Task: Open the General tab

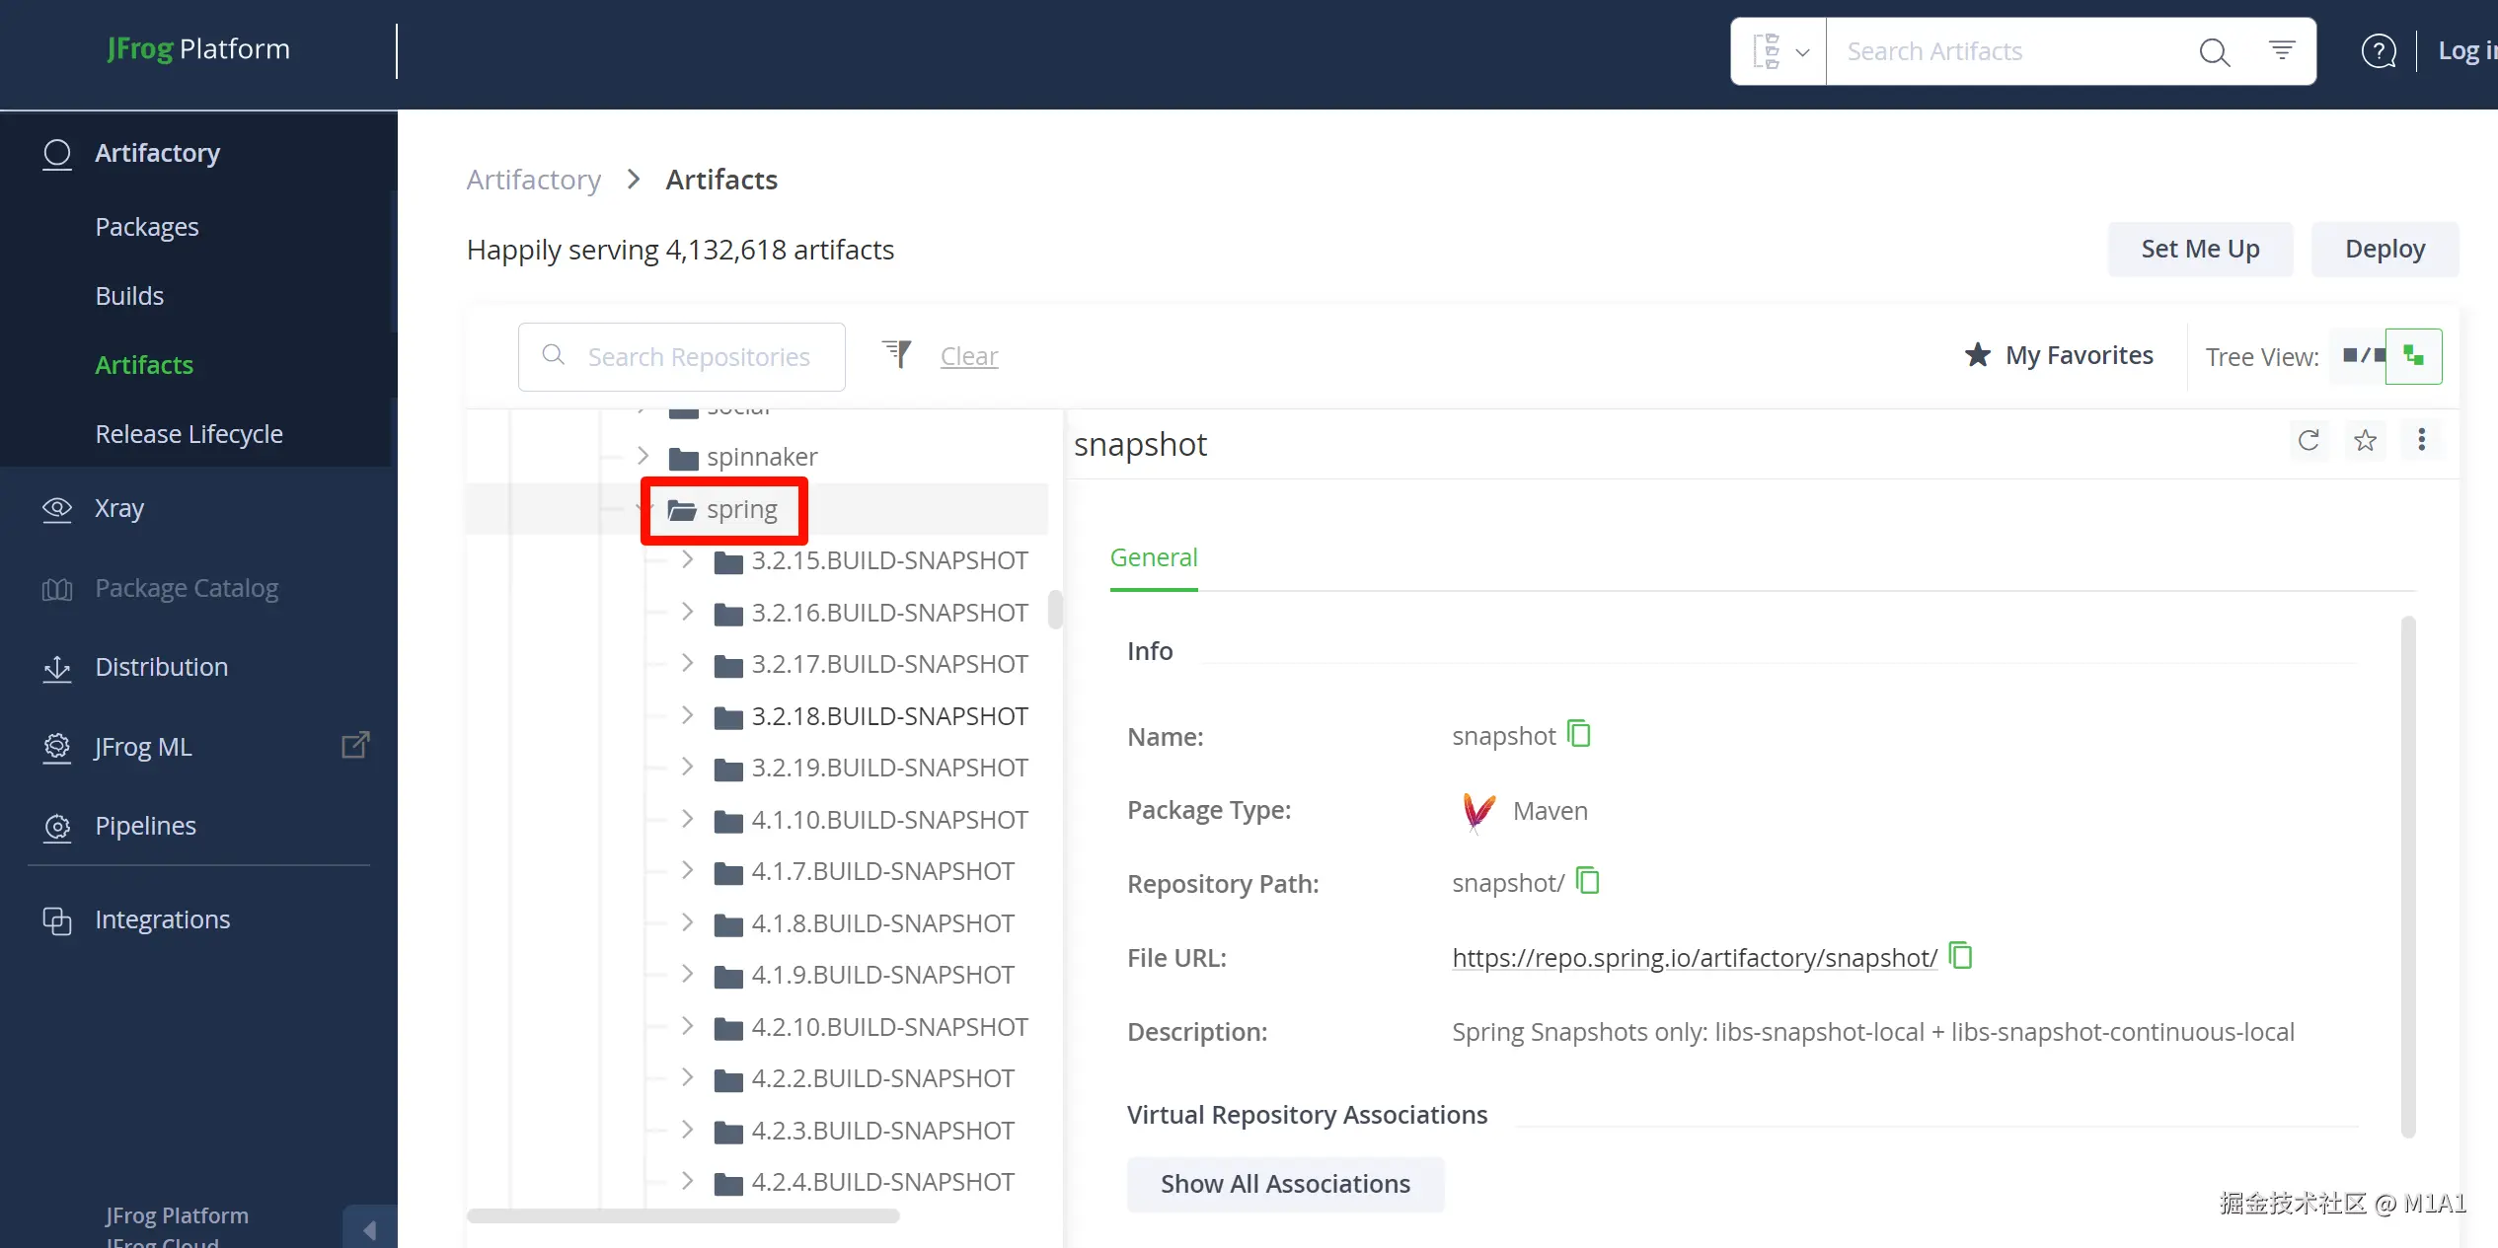Action: 1154,557
